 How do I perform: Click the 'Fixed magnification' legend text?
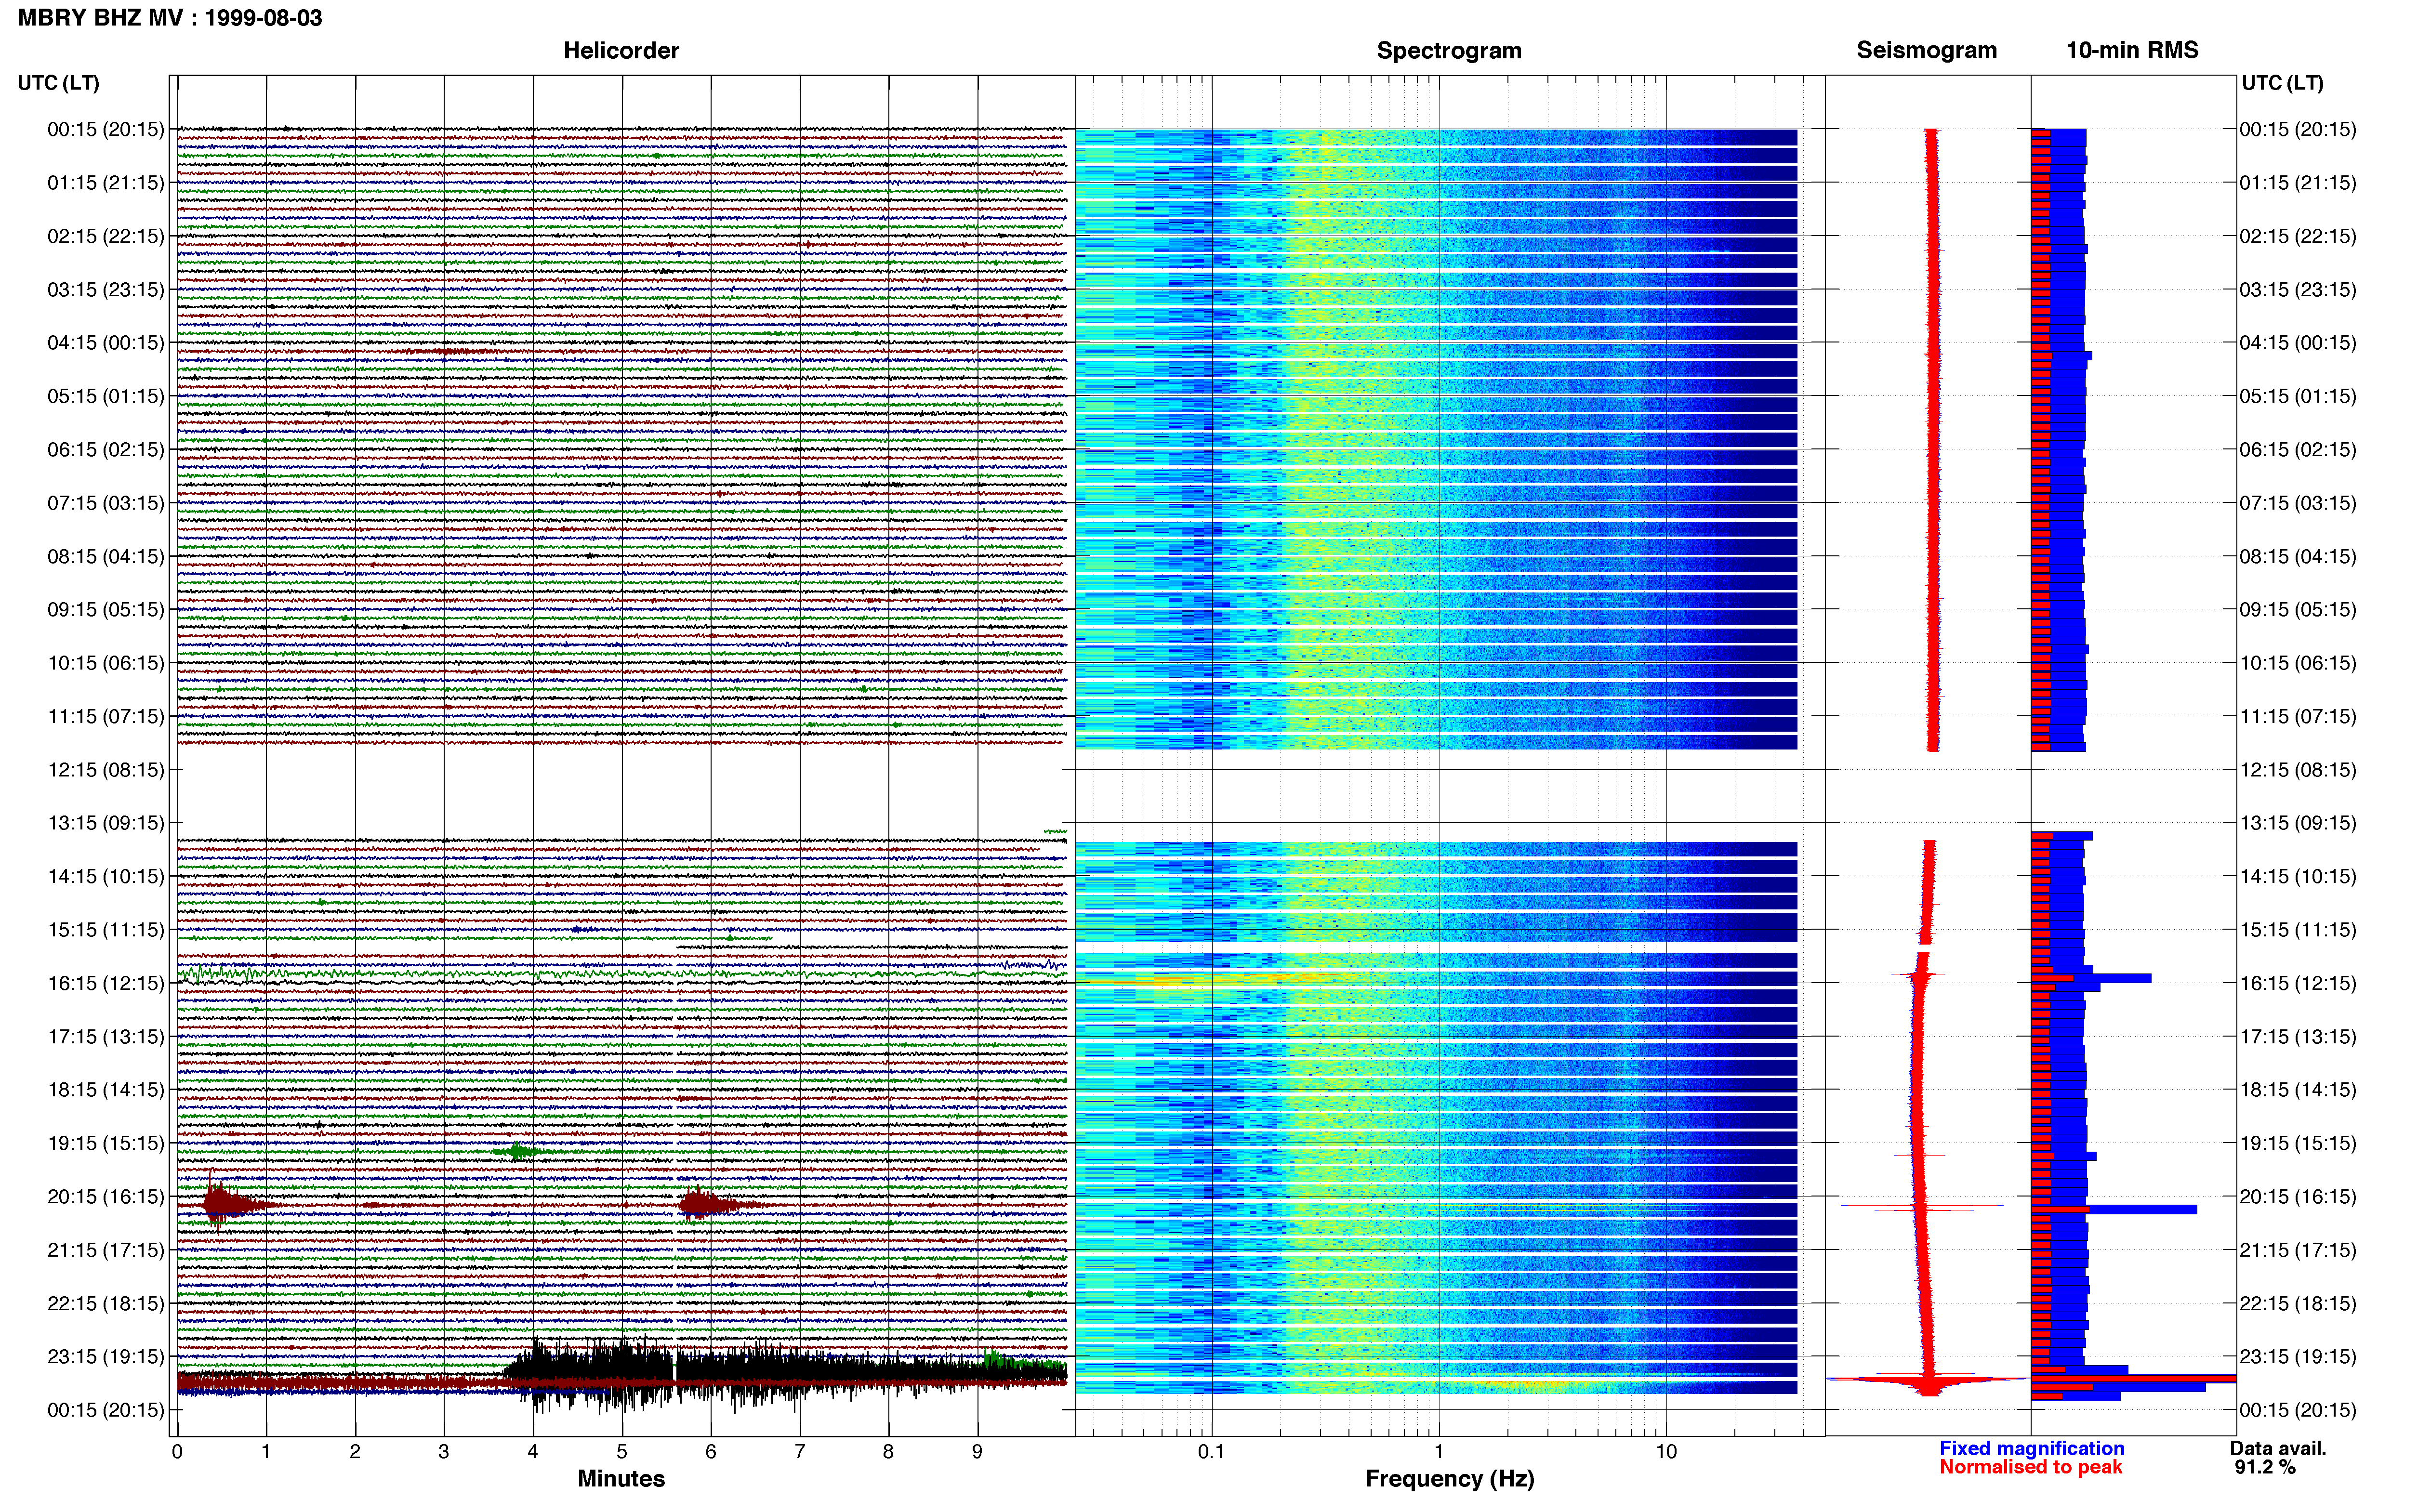tap(2031, 1448)
